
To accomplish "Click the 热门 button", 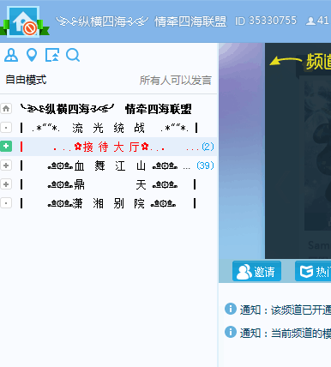I will (x=313, y=271).
